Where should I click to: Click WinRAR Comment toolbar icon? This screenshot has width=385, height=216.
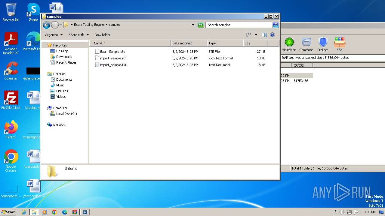click(306, 44)
